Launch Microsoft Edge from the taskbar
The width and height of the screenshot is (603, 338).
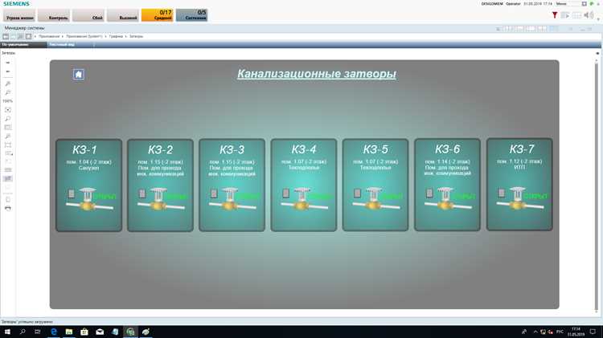[53, 332]
